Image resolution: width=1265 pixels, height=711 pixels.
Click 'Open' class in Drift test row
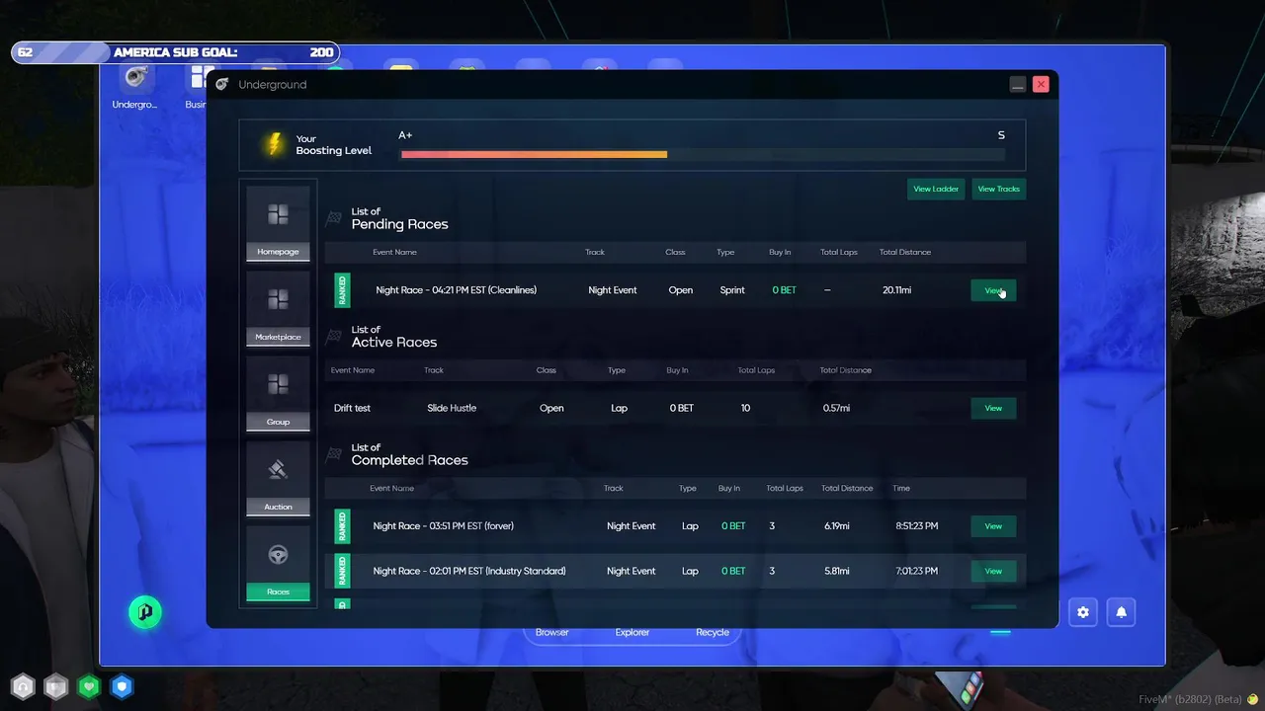point(551,408)
